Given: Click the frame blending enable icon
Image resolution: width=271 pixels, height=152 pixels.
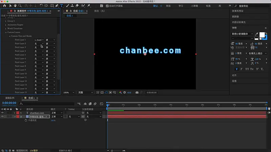Looking at the screenshot, I should (x=90, y=104).
